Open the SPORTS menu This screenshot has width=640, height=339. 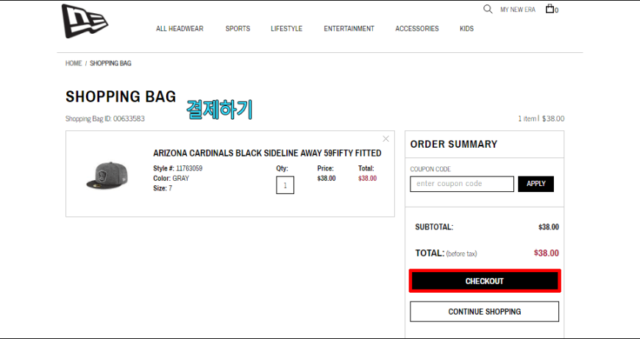(238, 29)
